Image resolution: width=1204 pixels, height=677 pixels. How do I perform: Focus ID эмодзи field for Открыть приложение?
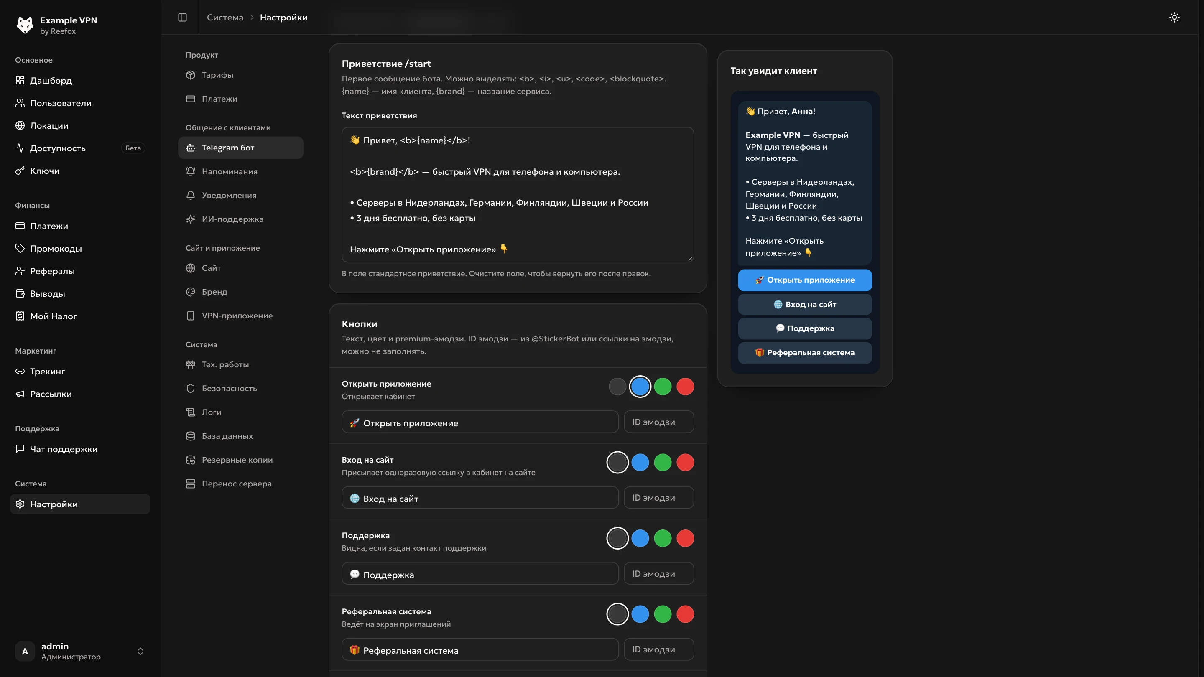pyautogui.click(x=658, y=422)
